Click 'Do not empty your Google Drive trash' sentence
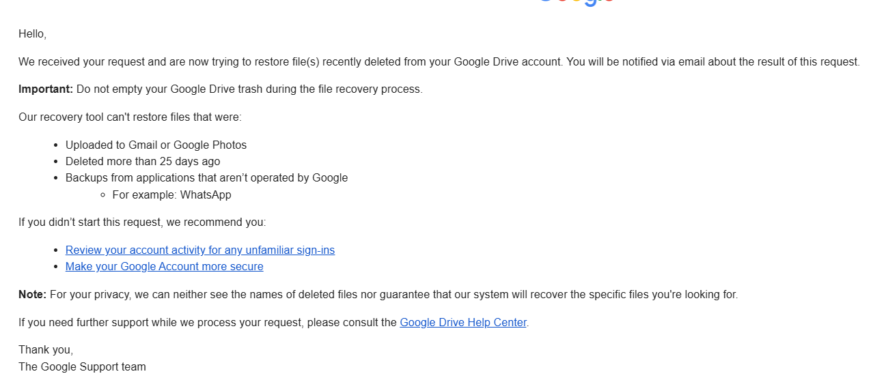Image resolution: width=886 pixels, height=376 pixels. 249,89
